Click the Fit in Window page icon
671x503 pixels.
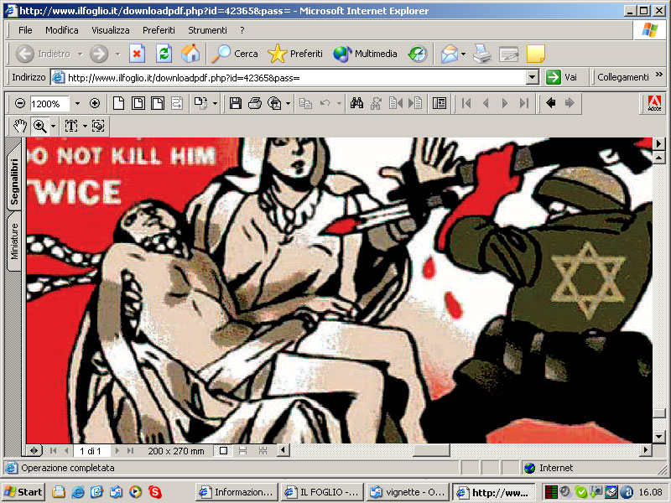tap(138, 103)
